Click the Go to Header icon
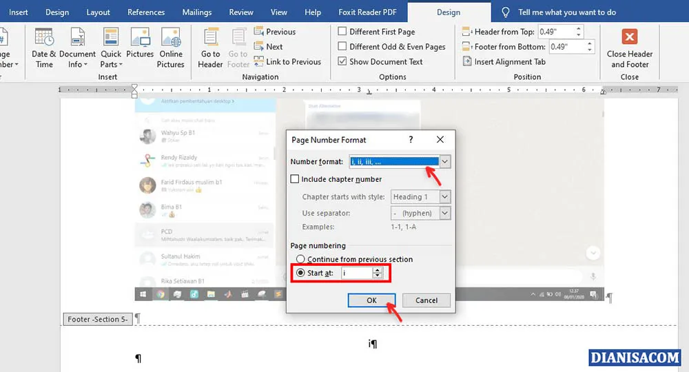Viewport: 689px width, 372px height. 210,39
